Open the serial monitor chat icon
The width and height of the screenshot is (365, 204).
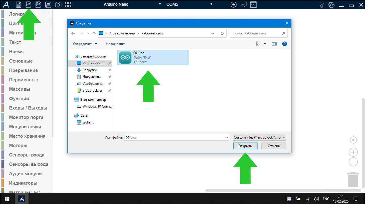244,5
